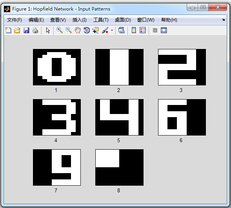Select the Brush data tool
The height and width of the screenshot is (208, 231).
[105, 30]
